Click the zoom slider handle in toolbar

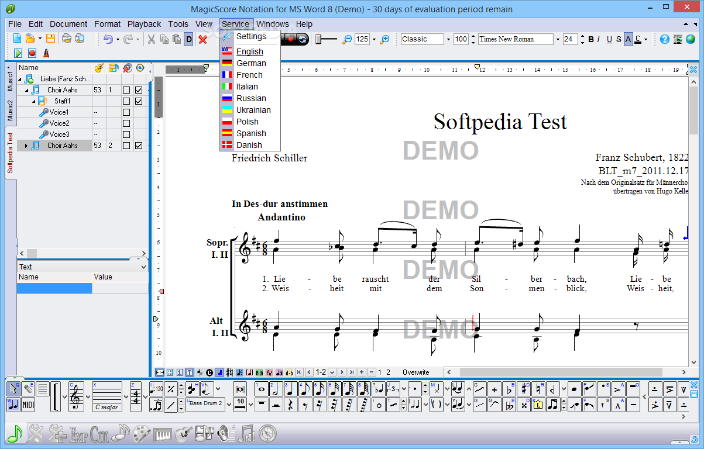(319, 39)
